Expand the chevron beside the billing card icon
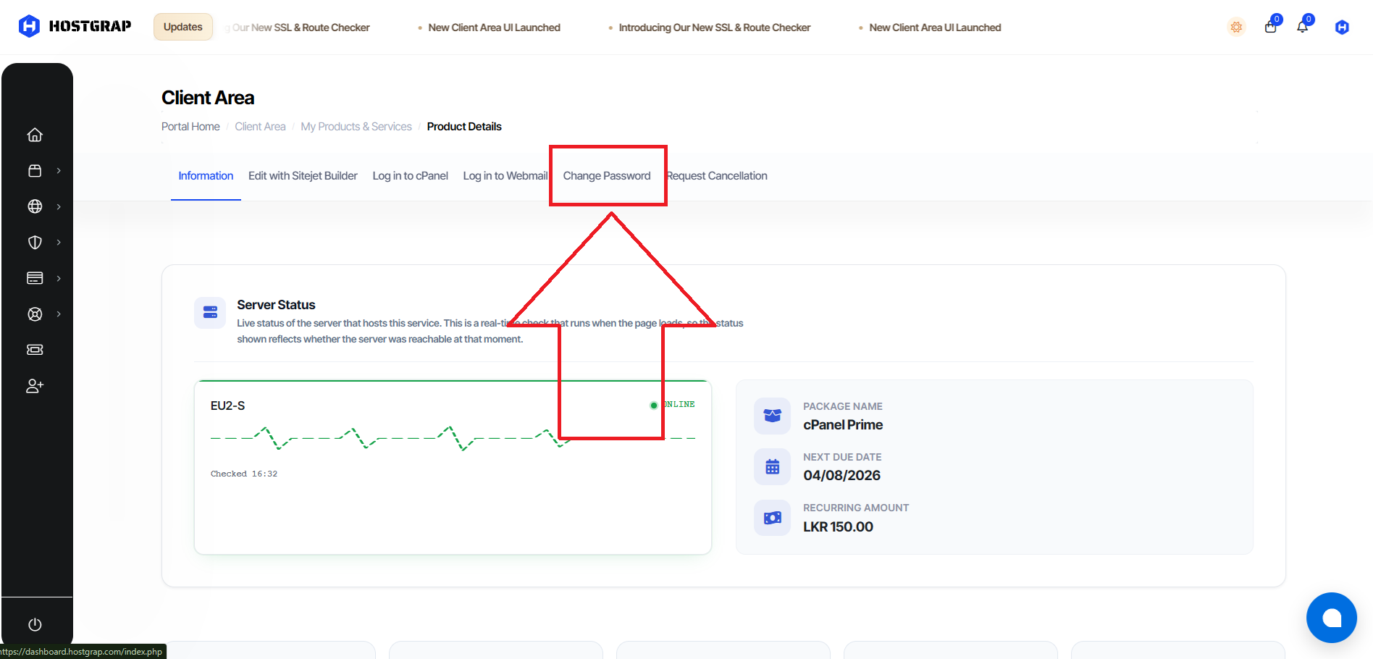Image resolution: width=1373 pixels, height=659 pixels. [x=59, y=278]
